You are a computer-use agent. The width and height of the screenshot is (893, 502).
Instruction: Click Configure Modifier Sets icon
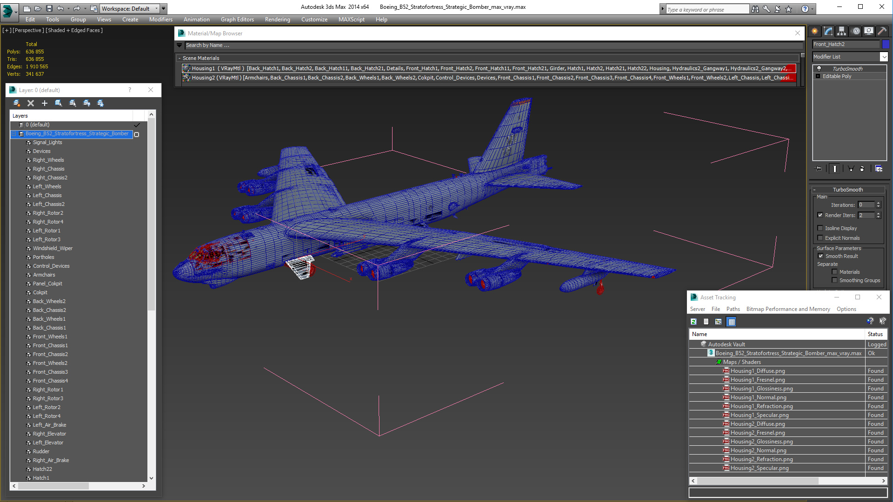coord(879,169)
